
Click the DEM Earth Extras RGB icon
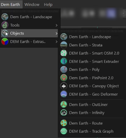(x=5, y=41)
